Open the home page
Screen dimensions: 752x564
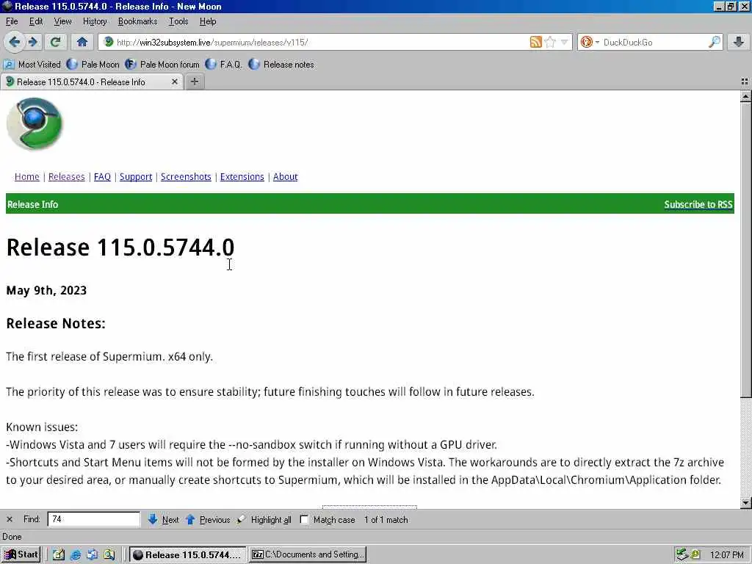tap(82, 42)
